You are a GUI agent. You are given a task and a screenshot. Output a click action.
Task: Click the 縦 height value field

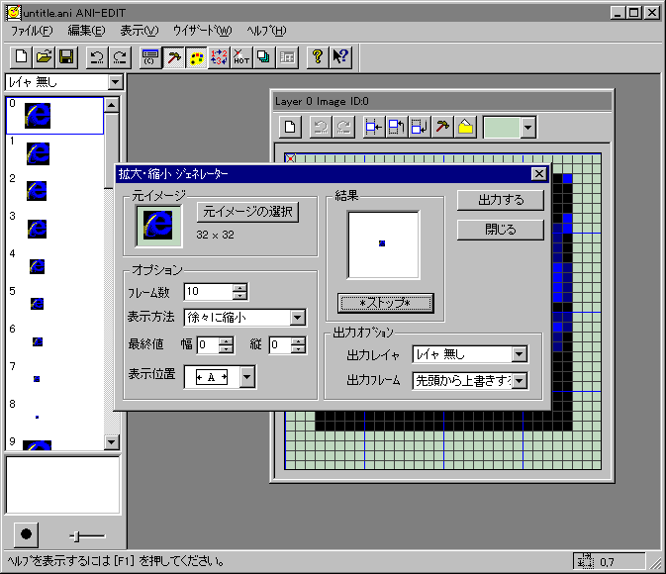tap(280, 345)
